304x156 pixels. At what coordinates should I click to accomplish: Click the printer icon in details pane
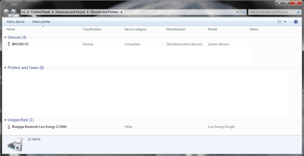click(15, 144)
